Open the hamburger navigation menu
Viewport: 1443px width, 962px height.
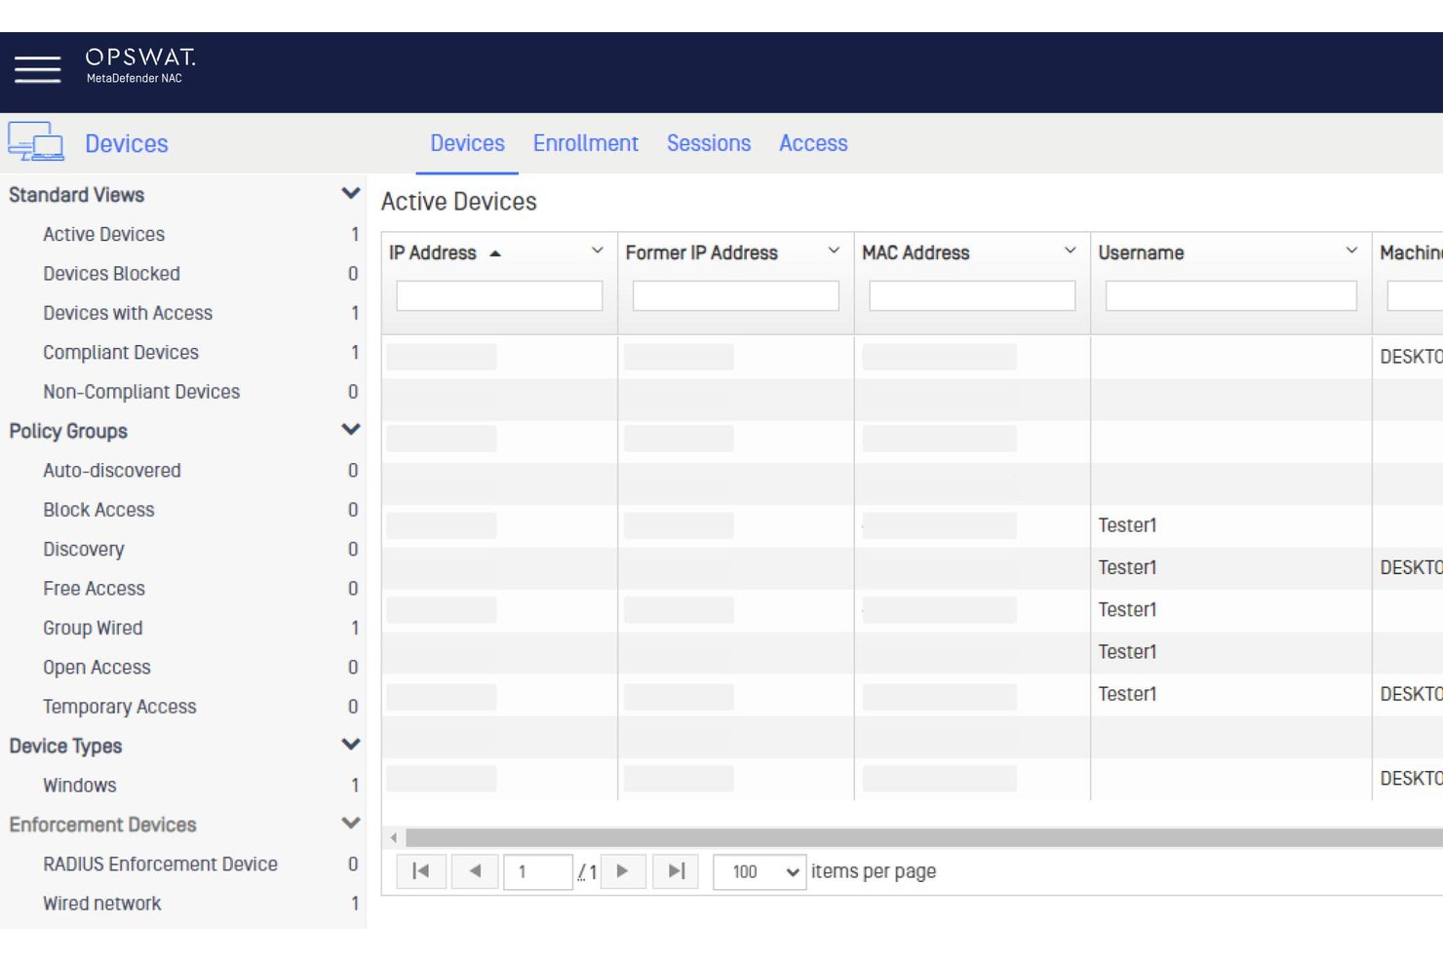point(38,69)
